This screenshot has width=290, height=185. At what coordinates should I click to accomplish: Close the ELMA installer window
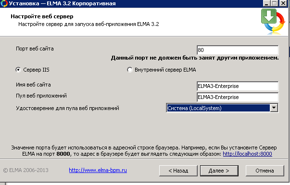point(283,3)
